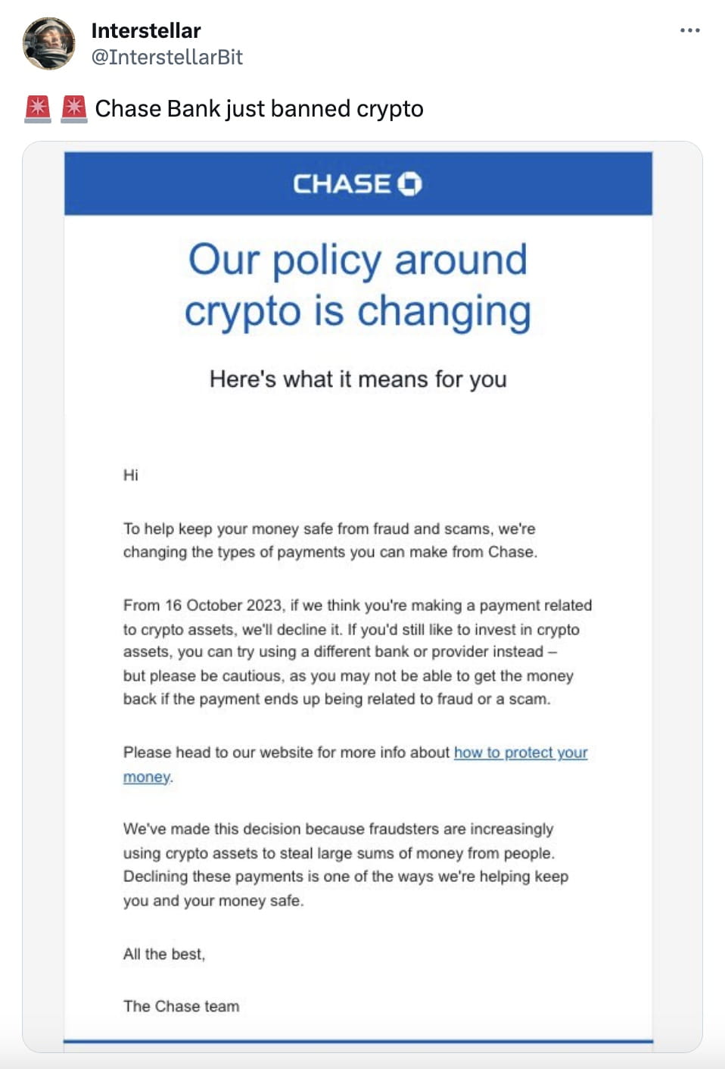The width and height of the screenshot is (725, 1069).
Task: Click the three-dot ellipsis icon
Action: pos(690,30)
